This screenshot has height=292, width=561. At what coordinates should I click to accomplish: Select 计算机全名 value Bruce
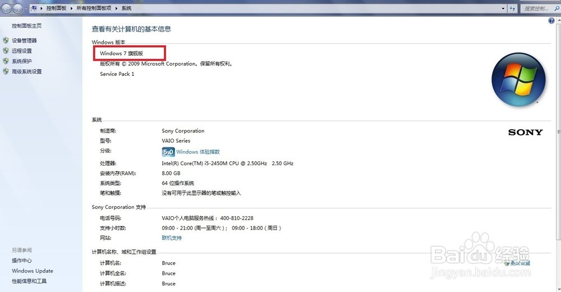point(168,273)
